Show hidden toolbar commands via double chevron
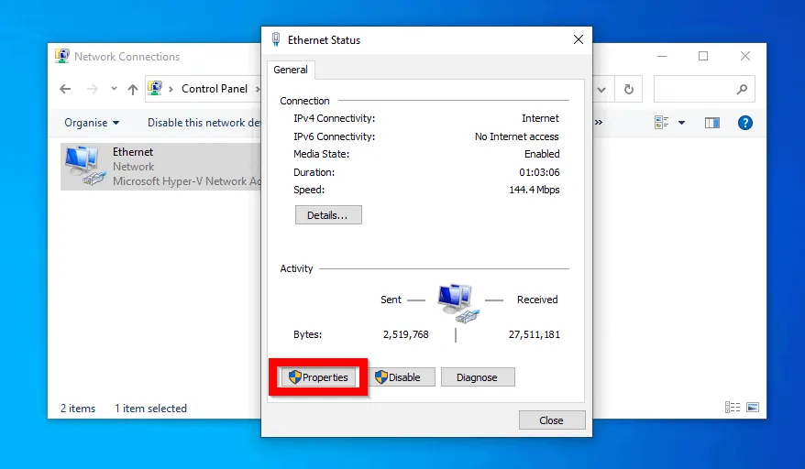The width and height of the screenshot is (805, 469). click(x=599, y=123)
